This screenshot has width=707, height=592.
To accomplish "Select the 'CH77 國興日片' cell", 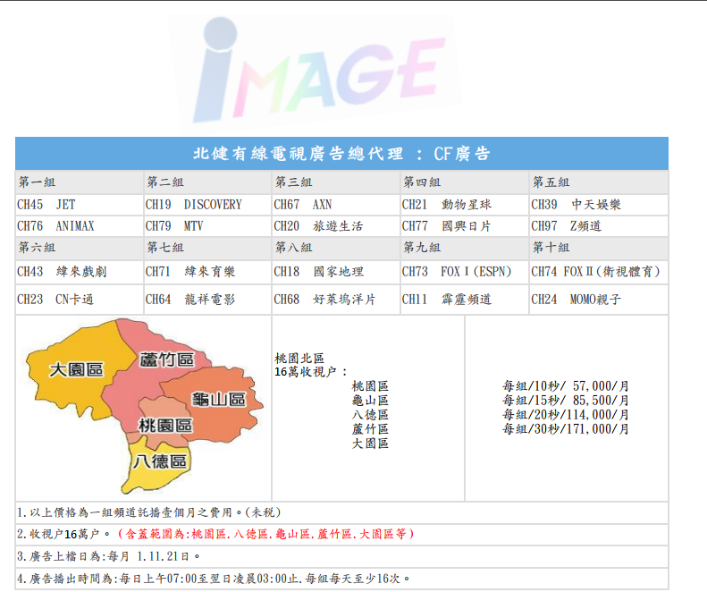I will [465, 226].
